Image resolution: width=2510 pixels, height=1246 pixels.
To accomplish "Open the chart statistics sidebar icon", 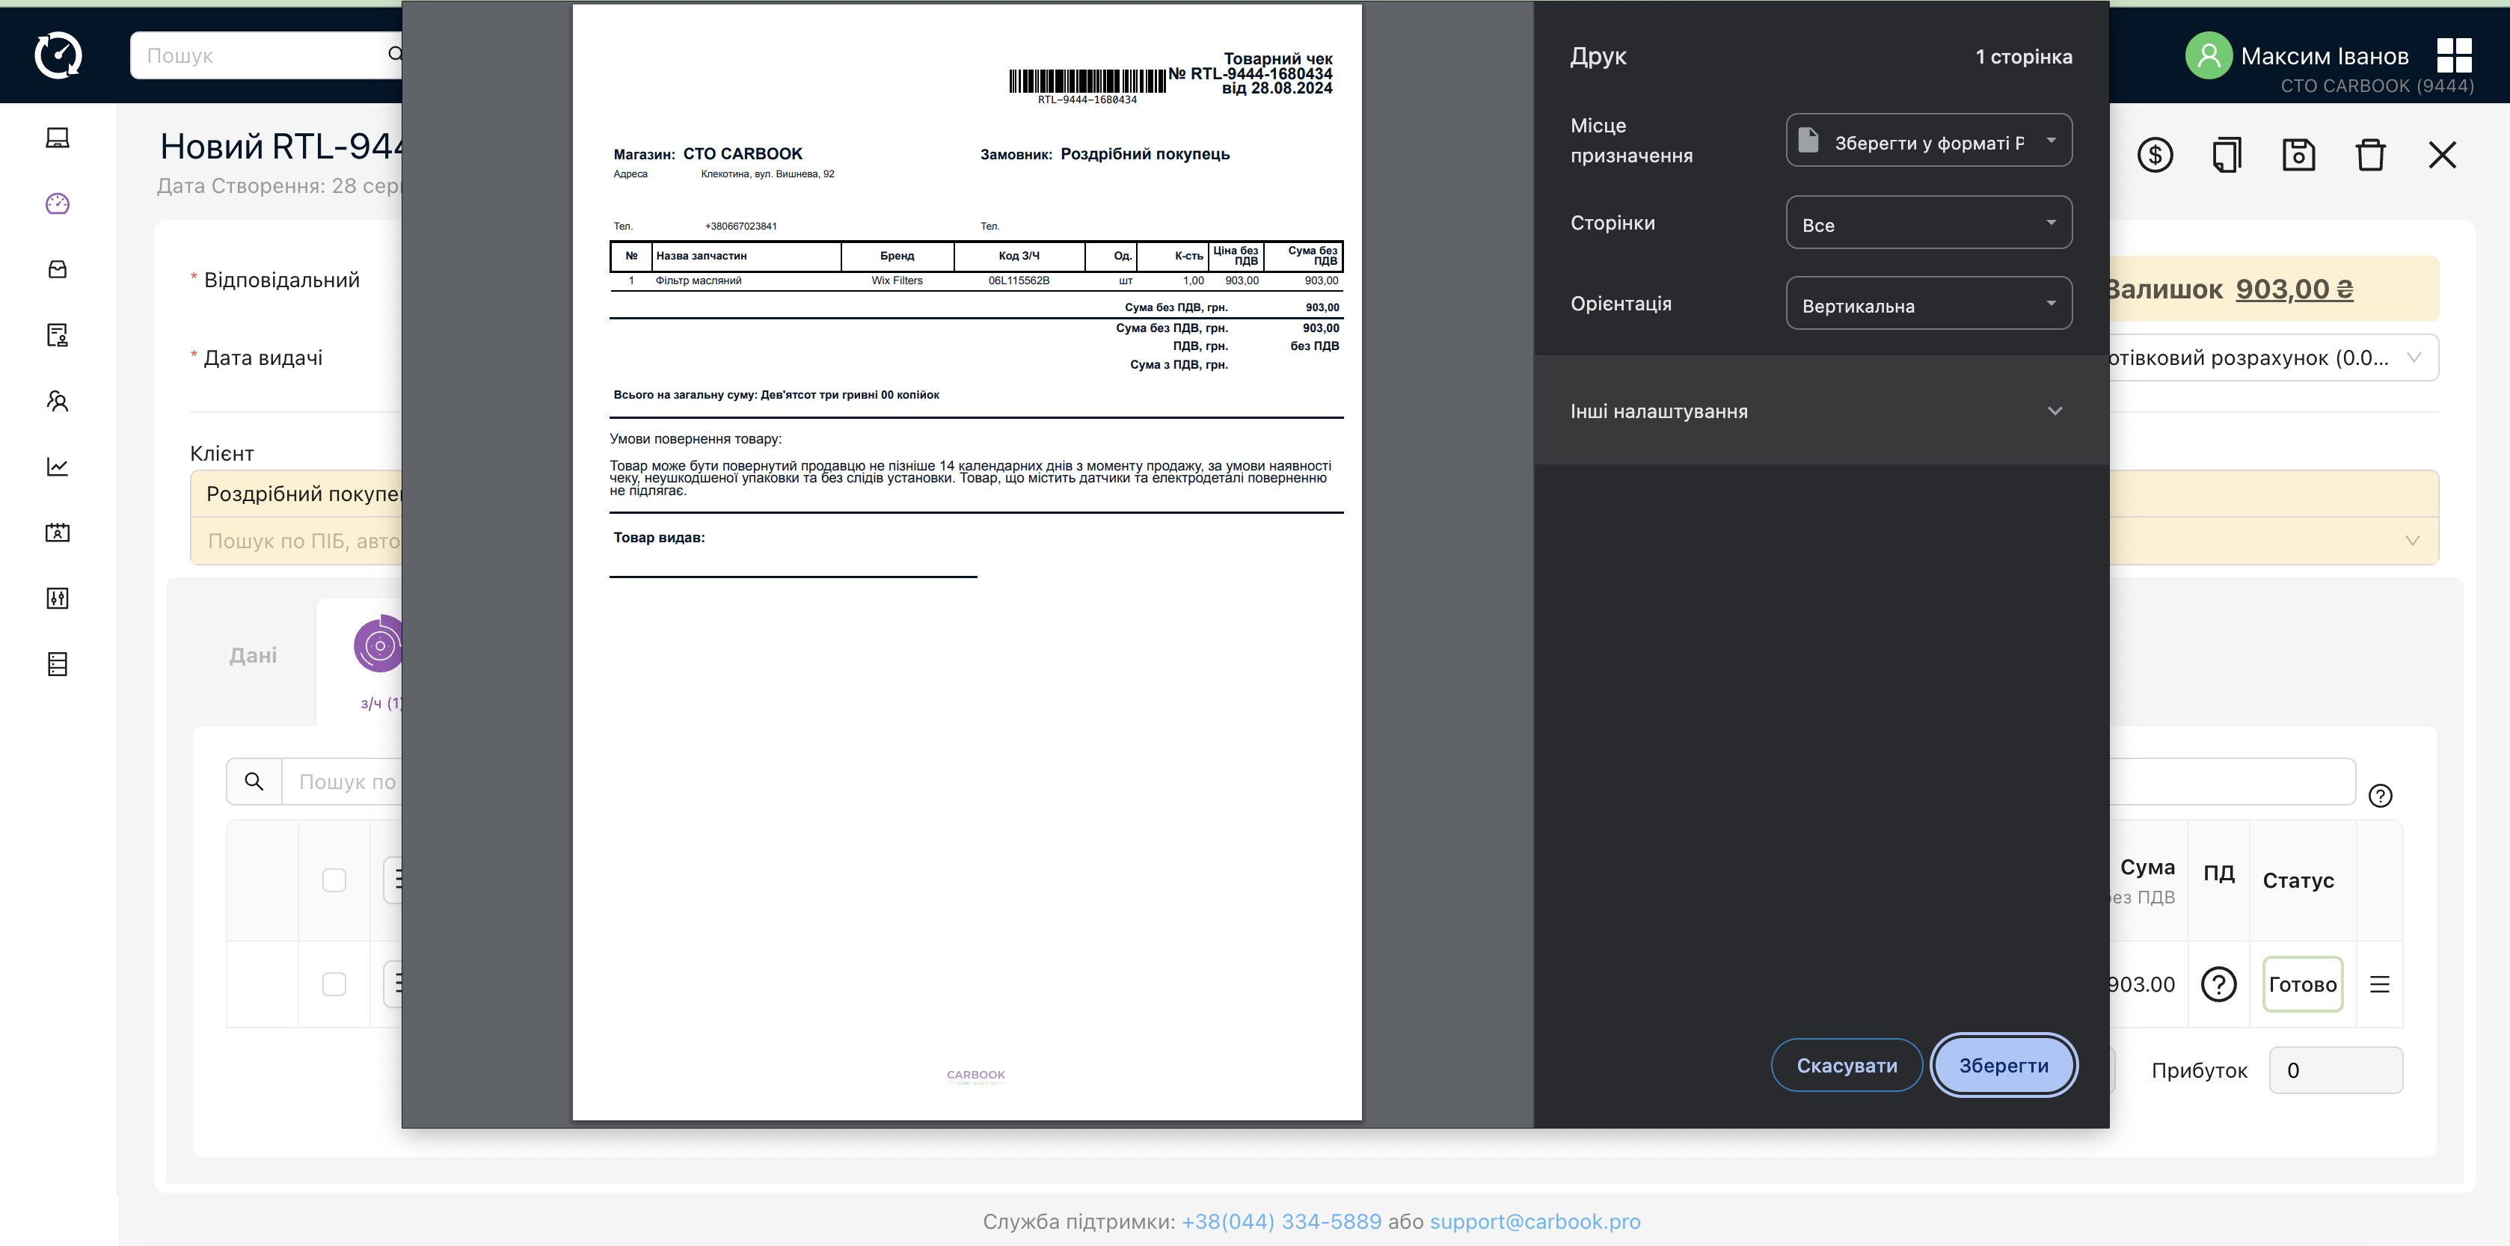I will point(58,467).
